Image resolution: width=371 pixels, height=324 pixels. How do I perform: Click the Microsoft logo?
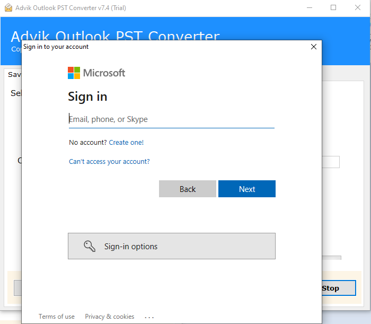coord(96,73)
